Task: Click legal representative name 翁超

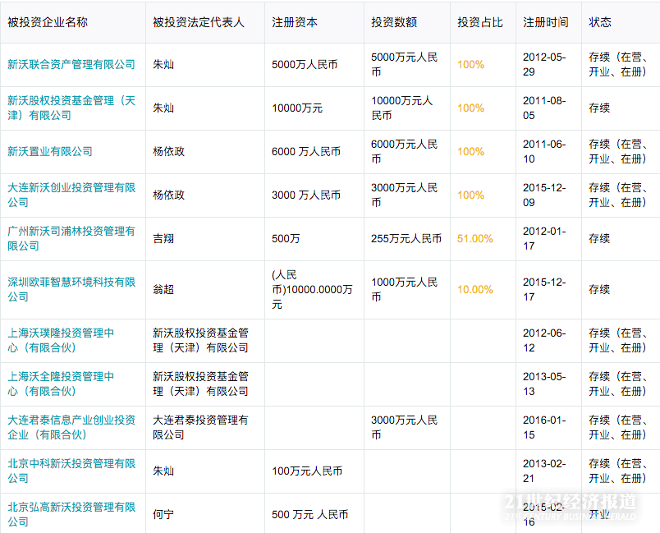Action: pos(163,289)
